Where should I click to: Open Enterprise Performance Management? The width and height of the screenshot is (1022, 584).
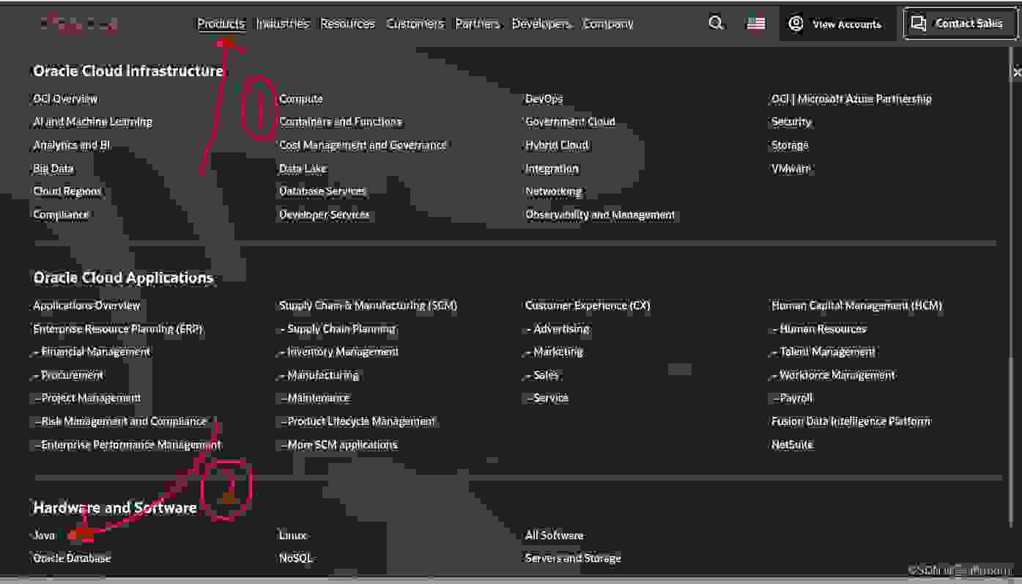(127, 445)
